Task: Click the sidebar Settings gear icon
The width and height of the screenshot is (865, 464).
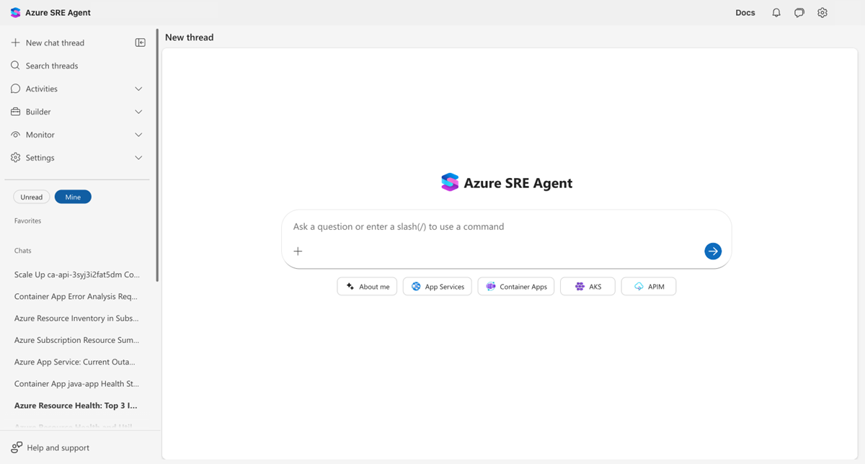Action: (x=15, y=158)
